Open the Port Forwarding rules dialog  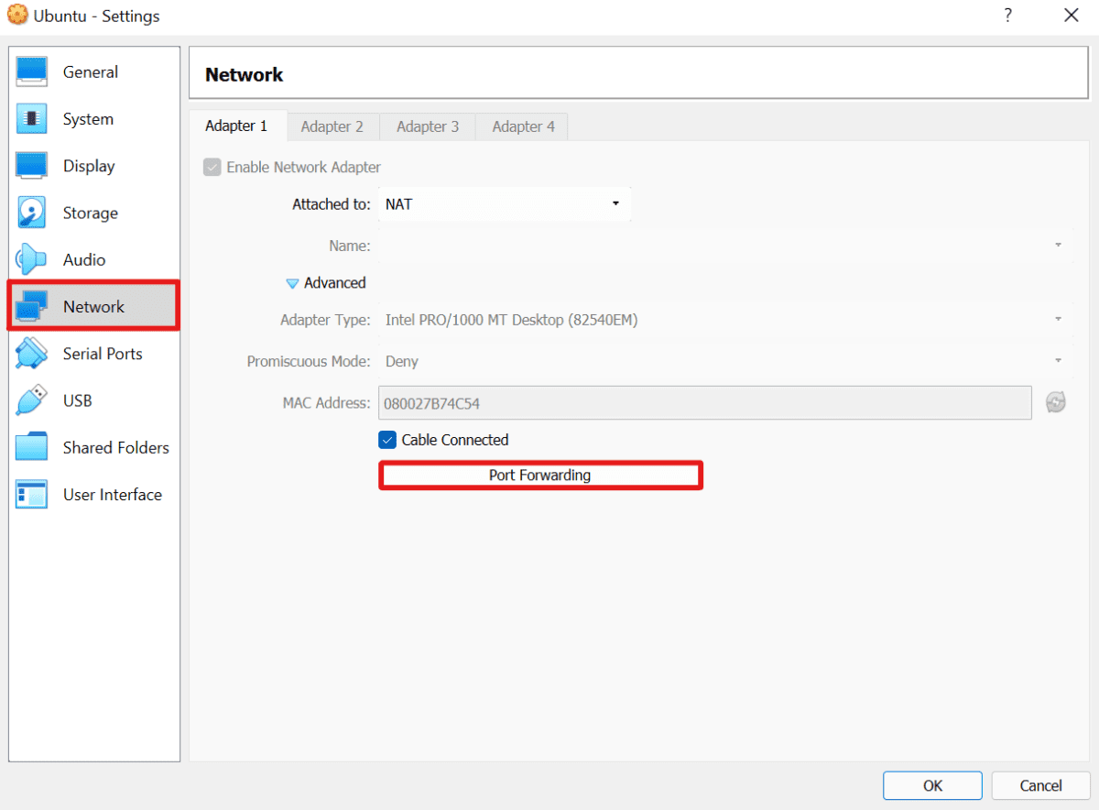(540, 475)
